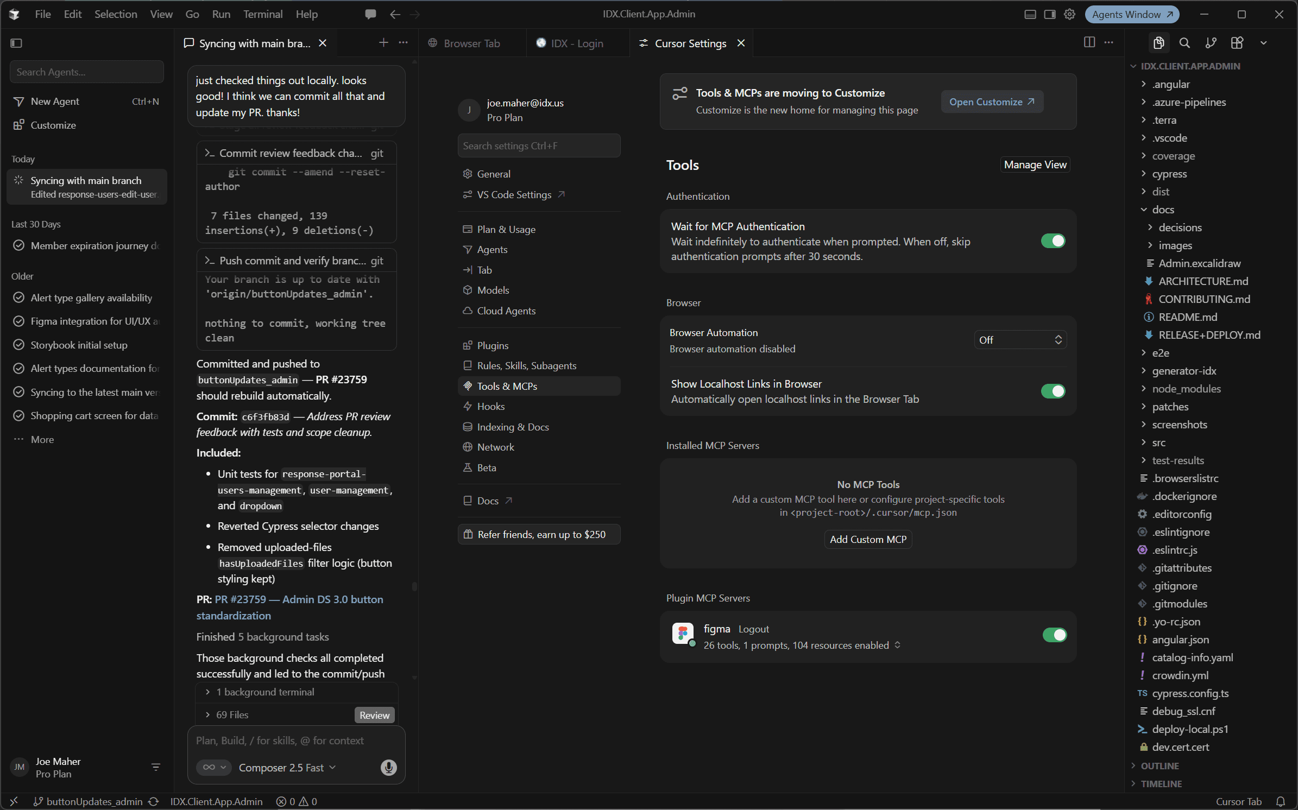Toggle Show Localhost Links in Browser switch
The width and height of the screenshot is (1298, 810).
coord(1053,391)
